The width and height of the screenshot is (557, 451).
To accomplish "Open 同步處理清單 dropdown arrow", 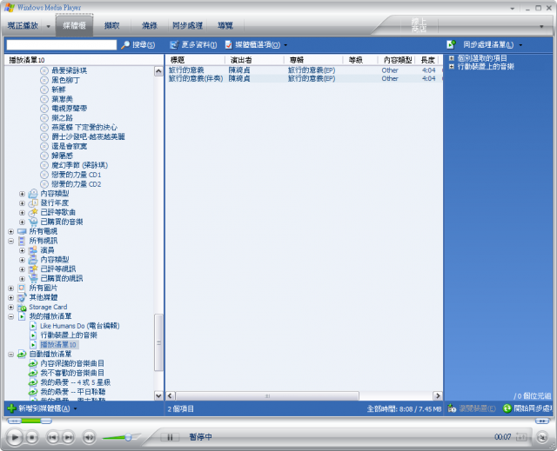I will tap(520, 45).
